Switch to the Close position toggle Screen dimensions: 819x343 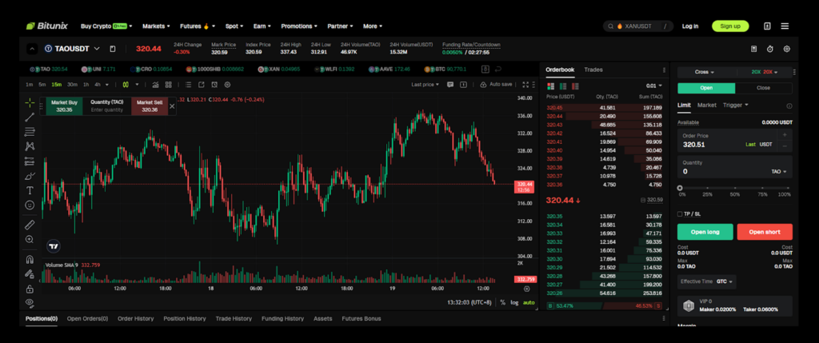tap(763, 88)
